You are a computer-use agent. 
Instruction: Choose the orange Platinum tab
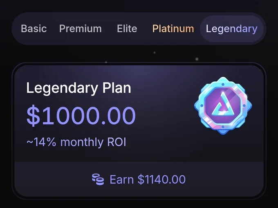coord(173,29)
